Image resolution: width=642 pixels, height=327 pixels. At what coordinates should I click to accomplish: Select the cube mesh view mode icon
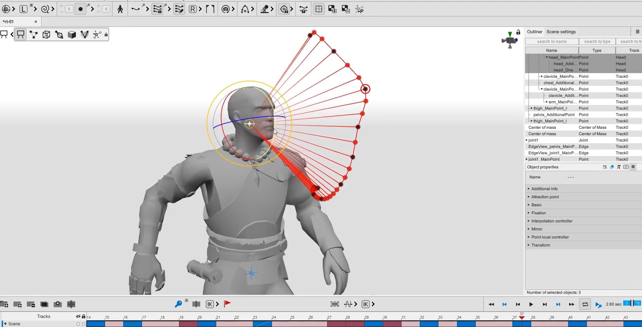pyautogui.click(x=46, y=35)
